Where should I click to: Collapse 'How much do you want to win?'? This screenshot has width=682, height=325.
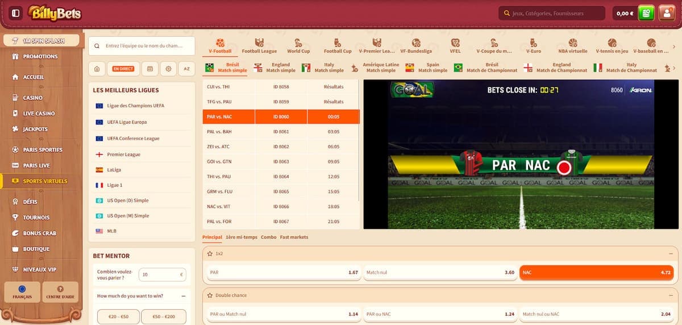(x=184, y=296)
